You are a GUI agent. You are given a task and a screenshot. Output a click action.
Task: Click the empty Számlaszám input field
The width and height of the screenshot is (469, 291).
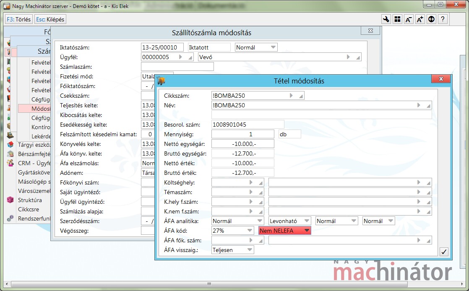[177, 67]
